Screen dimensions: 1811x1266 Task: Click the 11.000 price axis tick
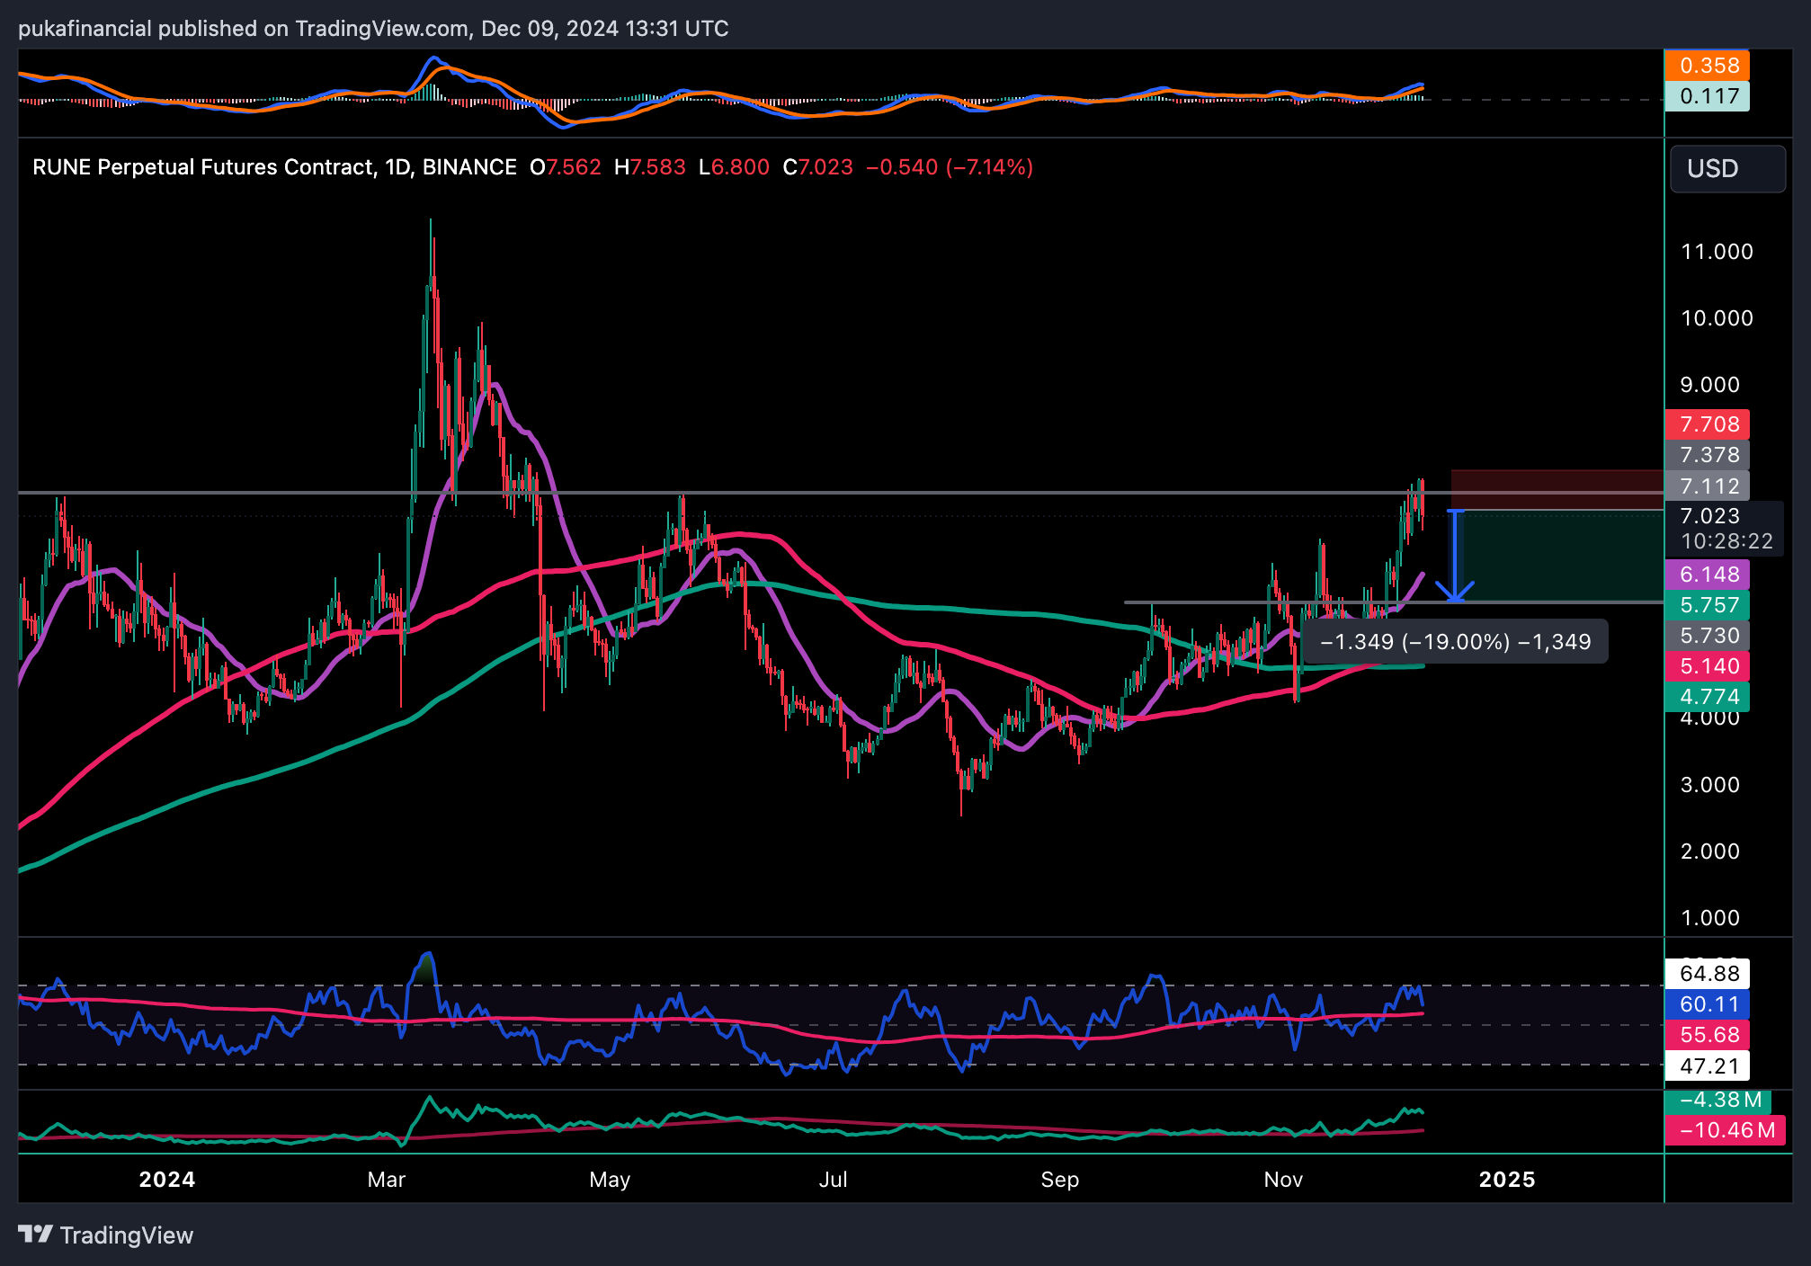coord(1717,252)
